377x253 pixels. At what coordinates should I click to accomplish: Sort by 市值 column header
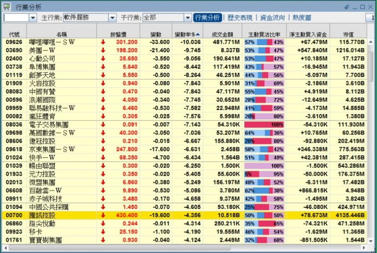tap(348, 34)
